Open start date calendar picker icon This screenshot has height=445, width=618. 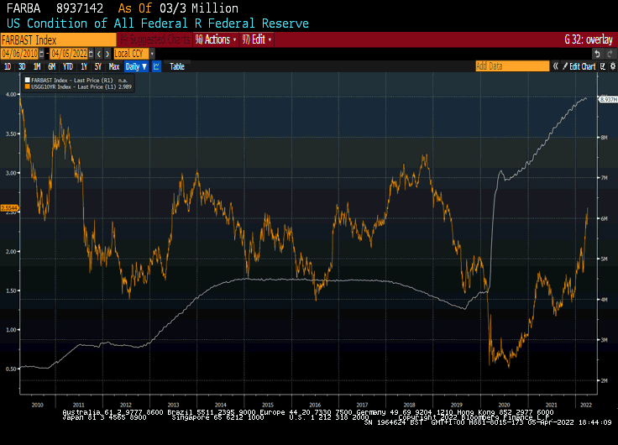[x=39, y=53]
